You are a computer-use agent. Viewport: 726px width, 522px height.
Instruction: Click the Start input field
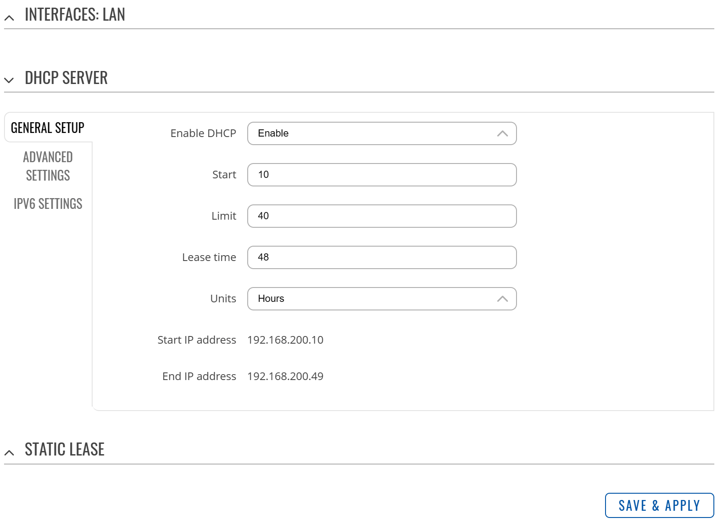tap(381, 174)
